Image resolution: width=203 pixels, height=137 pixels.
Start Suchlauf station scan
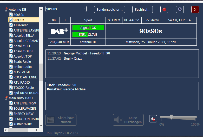(142, 9)
